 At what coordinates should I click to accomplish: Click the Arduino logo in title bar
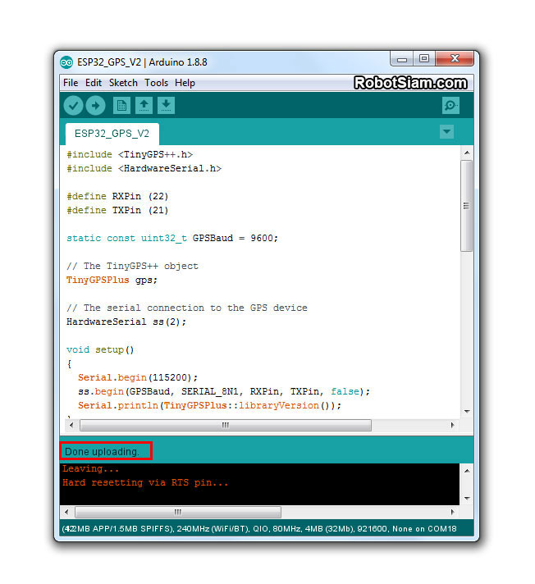(x=66, y=62)
